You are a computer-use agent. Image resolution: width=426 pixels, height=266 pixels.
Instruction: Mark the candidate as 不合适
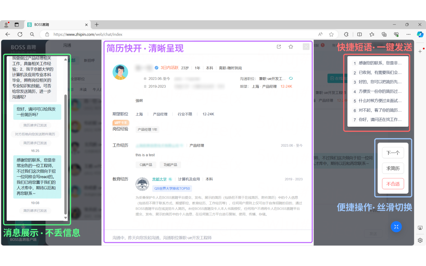pyautogui.click(x=393, y=184)
